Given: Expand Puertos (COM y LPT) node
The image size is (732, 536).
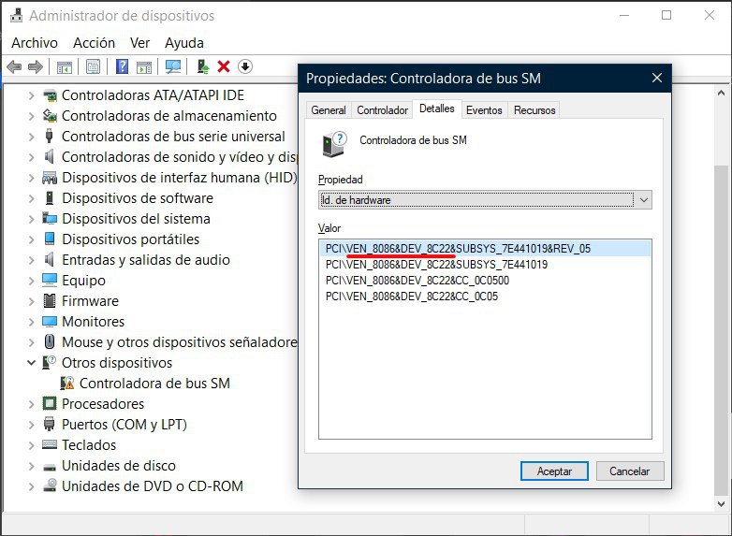Looking at the screenshot, I should pyautogui.click(x=31, y=425).
